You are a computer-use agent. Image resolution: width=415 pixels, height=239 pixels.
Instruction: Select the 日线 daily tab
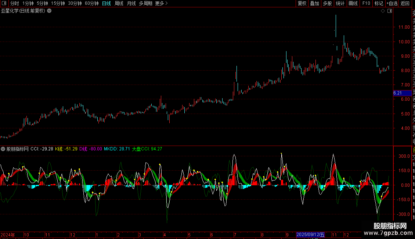pyautogui.click(x=107, y=3)
